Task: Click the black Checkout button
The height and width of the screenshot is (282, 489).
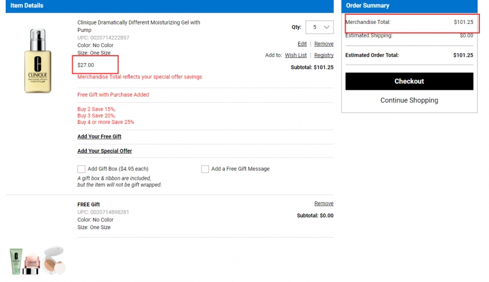Action: [409, 81]
